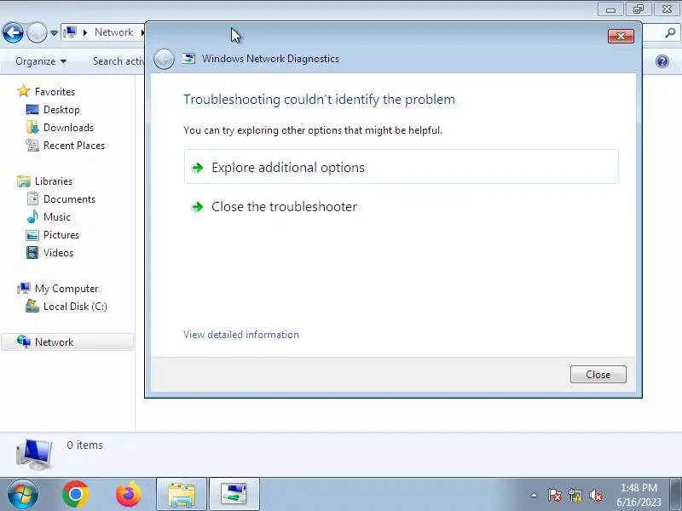Click the My Computer icon
682x511 pixels.
click(x=24, y=288)
